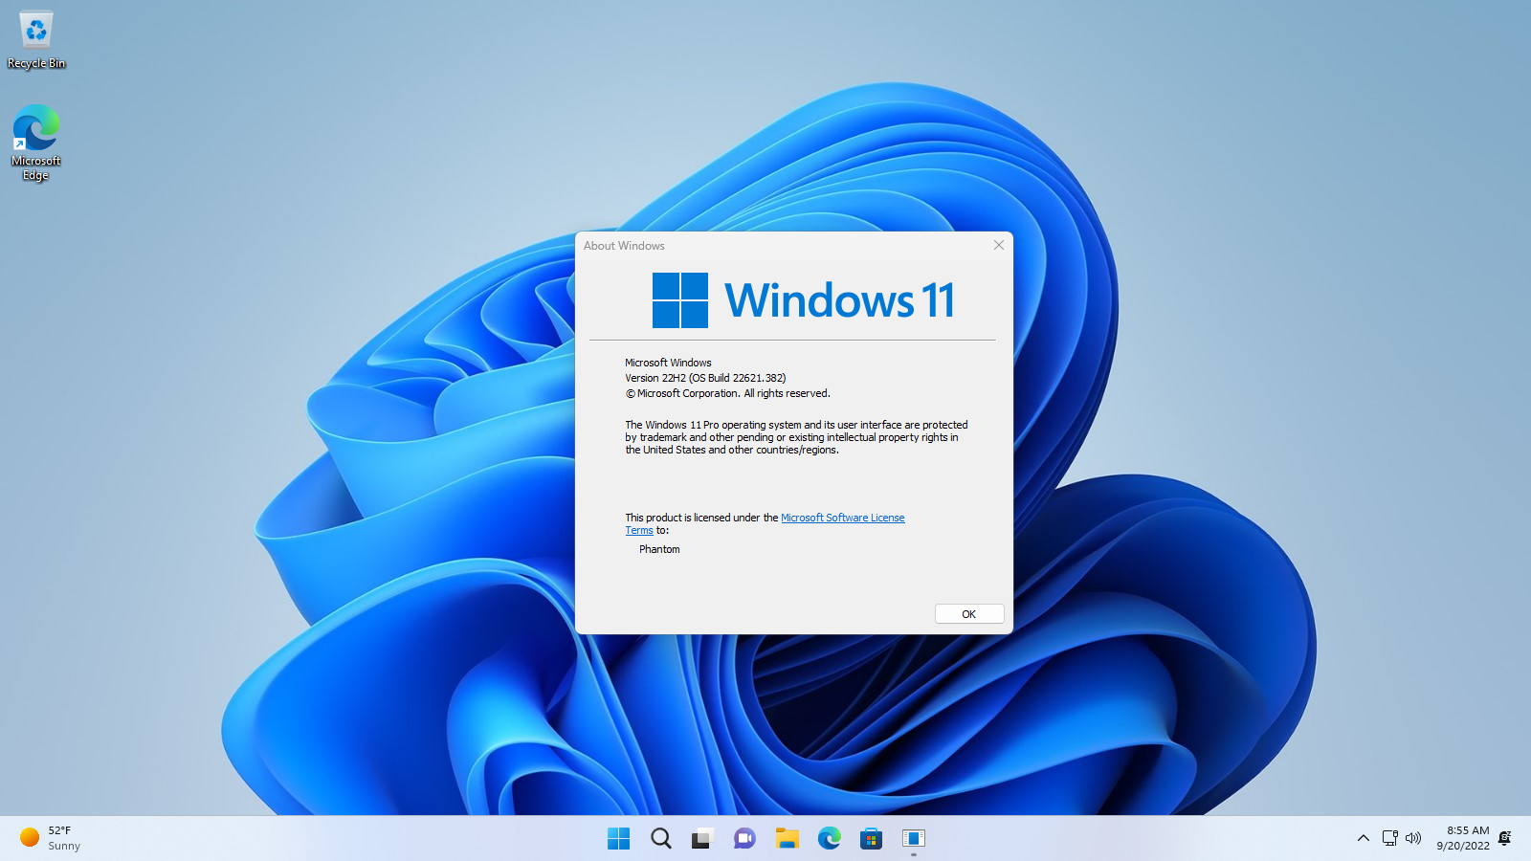
Task: Close the About Windows dialog
Action: (998, 245)
